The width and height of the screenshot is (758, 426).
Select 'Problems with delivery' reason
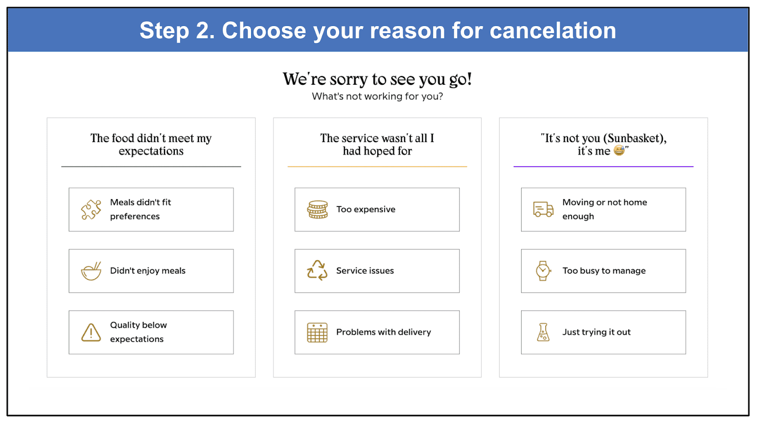(x=377, y=332)
